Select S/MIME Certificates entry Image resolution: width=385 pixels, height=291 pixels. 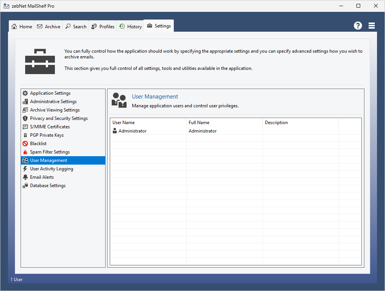[50, 127]
